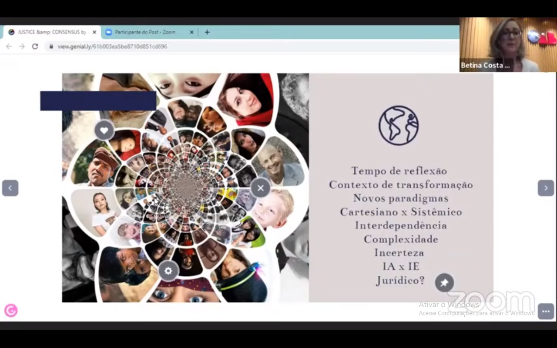Close the Participante do Post tab
This screenshot has width=557, height=348.
pyautogui.click(x=191, y=32)
